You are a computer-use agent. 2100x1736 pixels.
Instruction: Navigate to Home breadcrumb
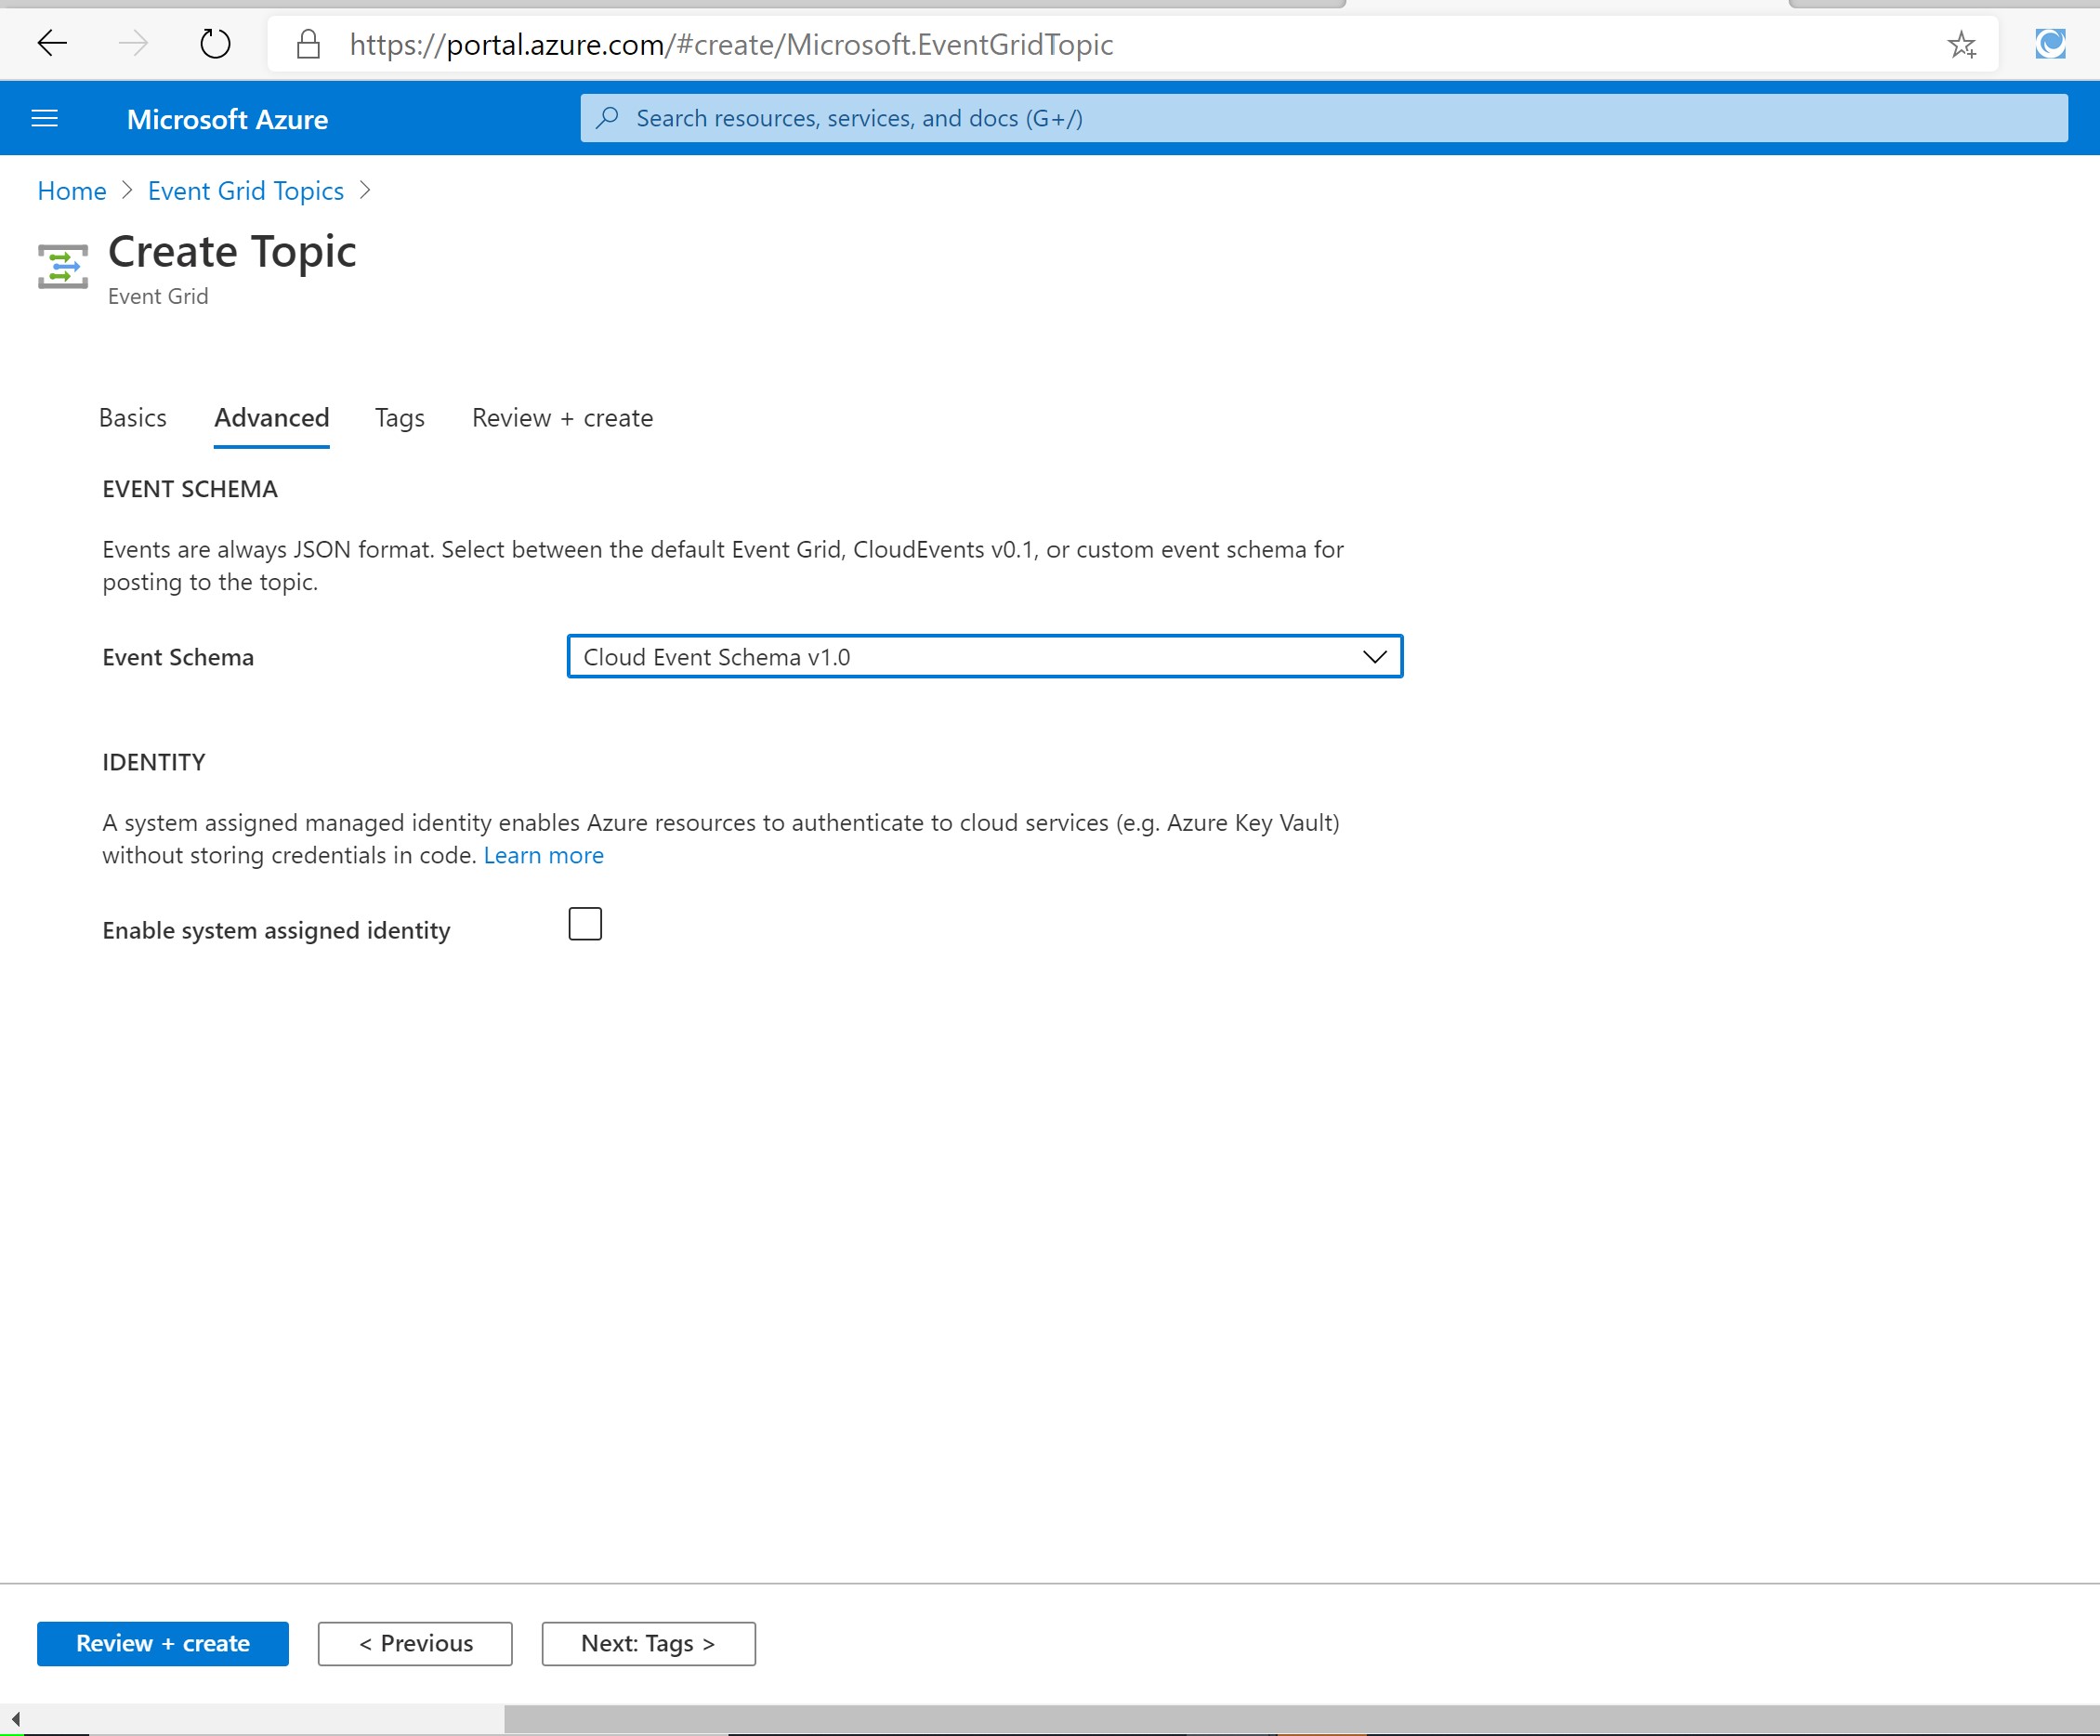(72, 191)
